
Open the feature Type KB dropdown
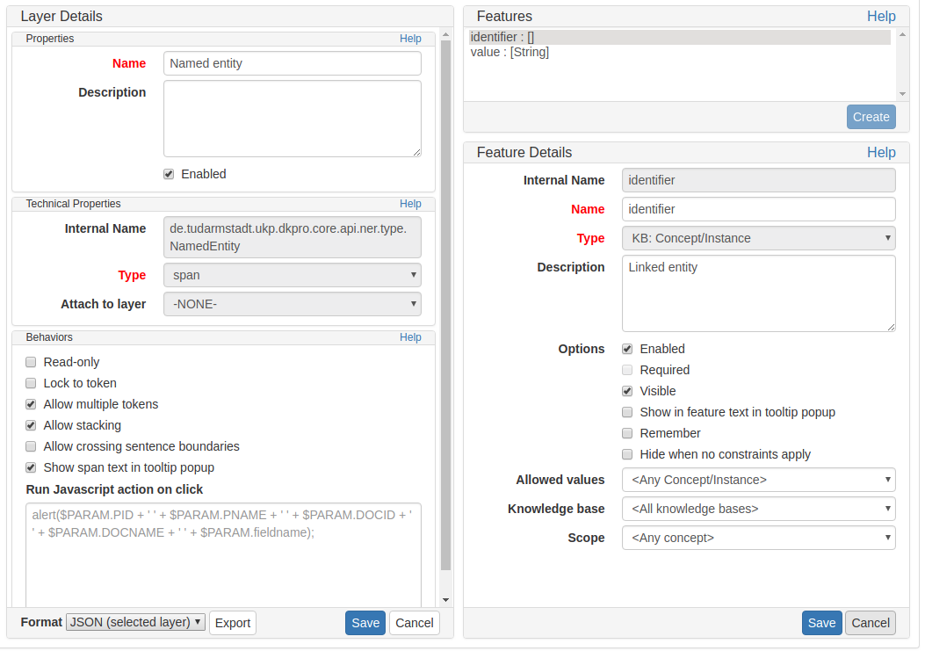[758, 238]
